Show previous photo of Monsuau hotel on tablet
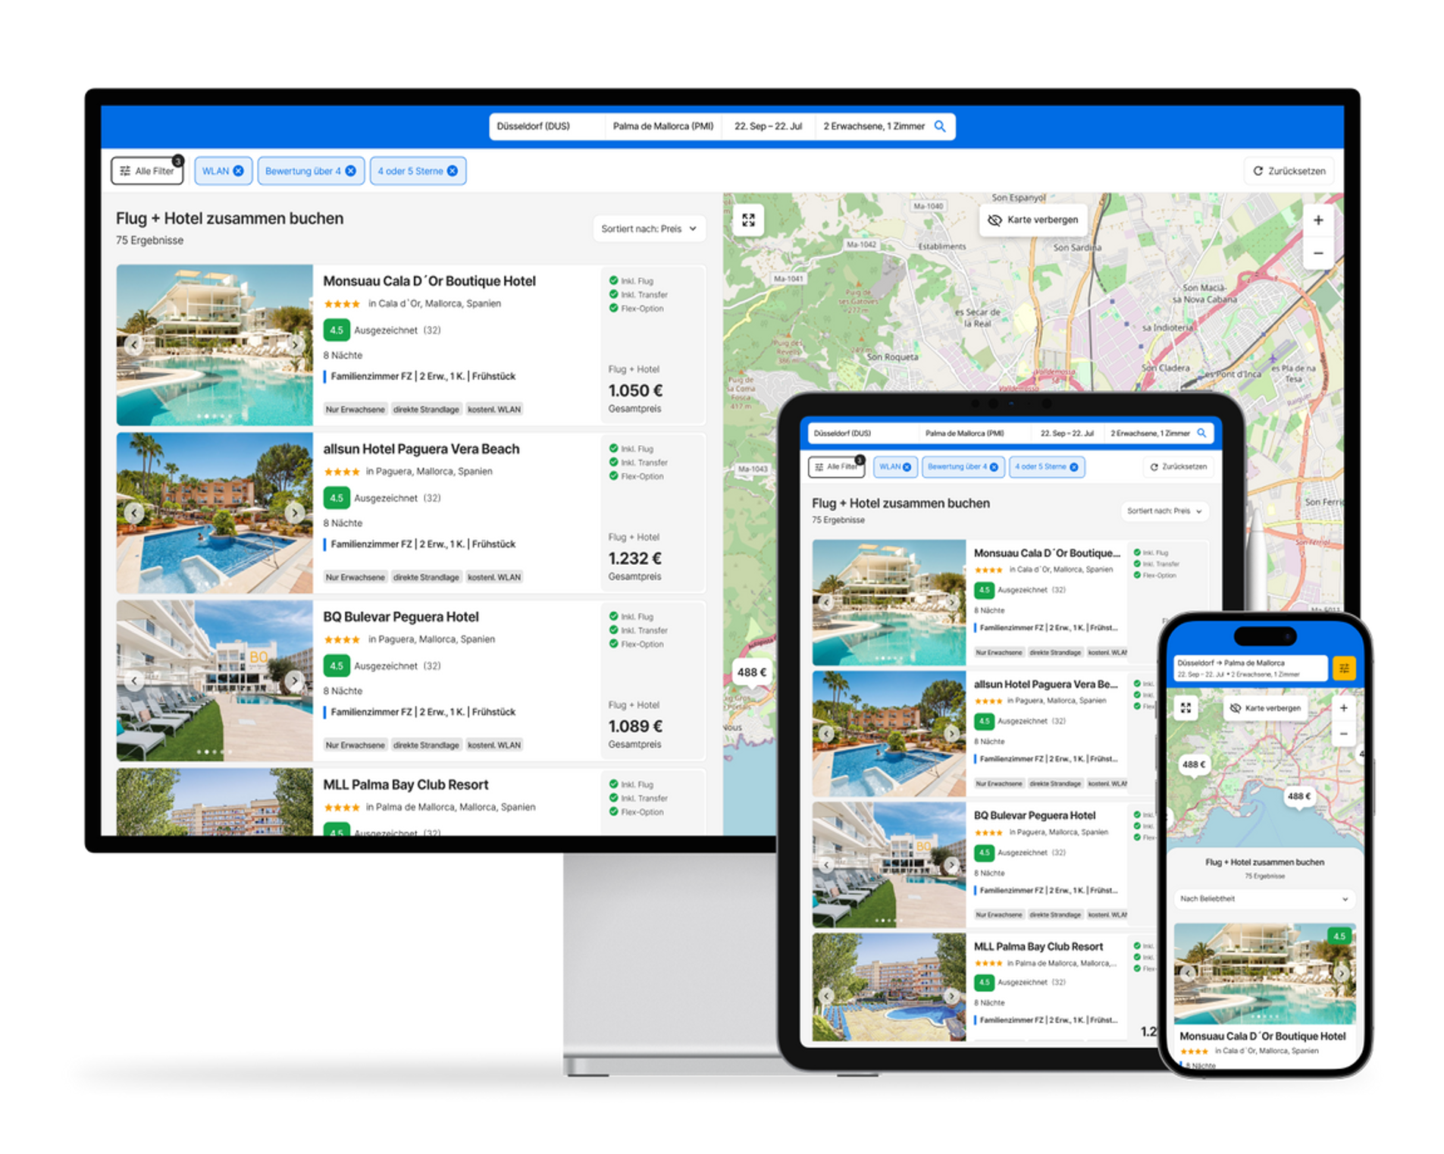Viewport: 1444px width, 1154px height. (826, 602)
